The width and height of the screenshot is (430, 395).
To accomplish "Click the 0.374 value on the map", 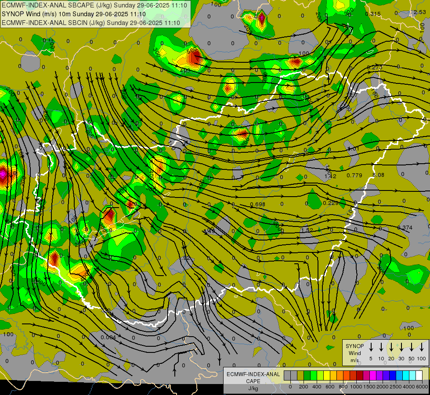I will point(405,227).
